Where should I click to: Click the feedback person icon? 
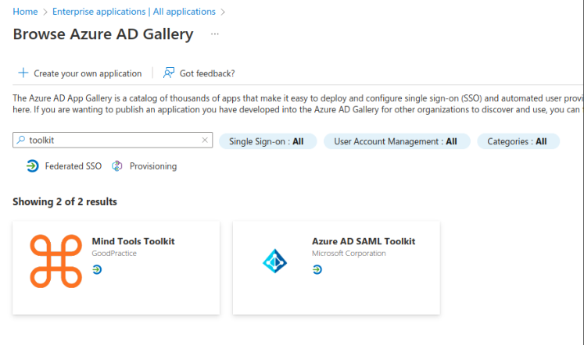[168, 73]
